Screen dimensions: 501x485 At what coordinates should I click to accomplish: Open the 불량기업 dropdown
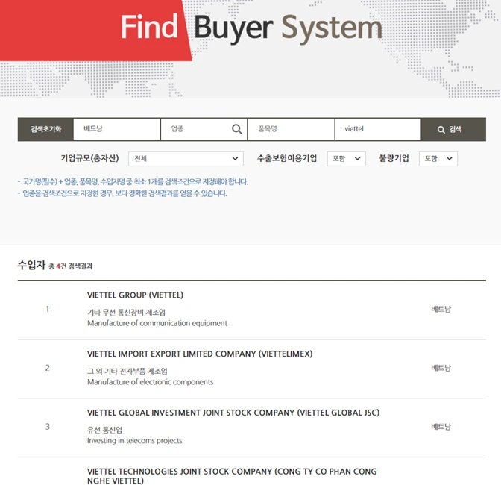pyautogui.click(x=438, y=159)
